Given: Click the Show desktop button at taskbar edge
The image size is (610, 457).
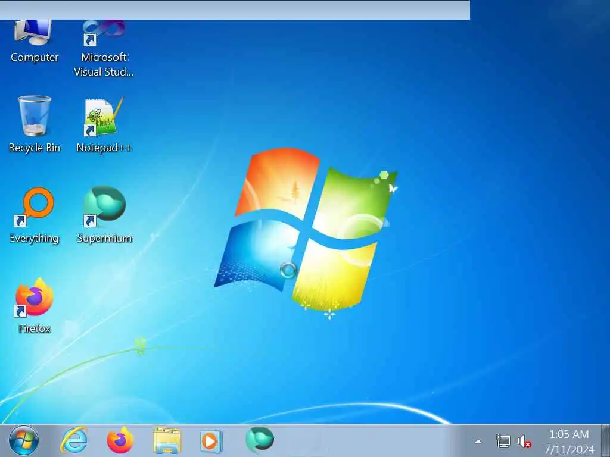Looking at the screenshot, I should tap(605, 441).
